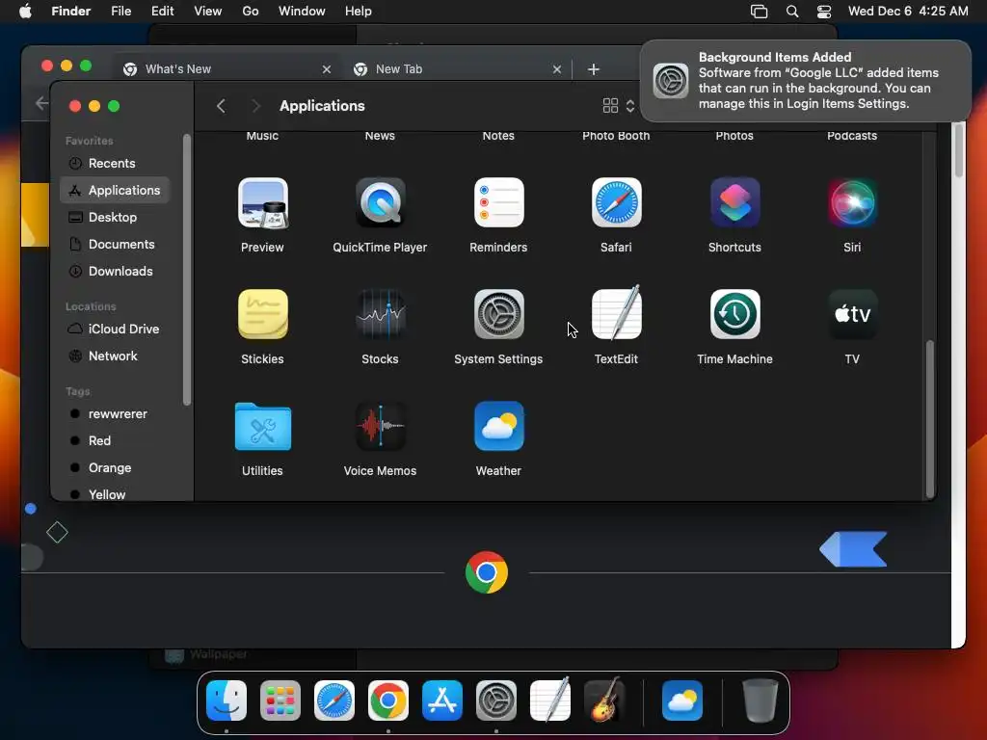Open Launchpad from the Dock
Viewport: 987px width, 740px height.
(x=280, y=700)
